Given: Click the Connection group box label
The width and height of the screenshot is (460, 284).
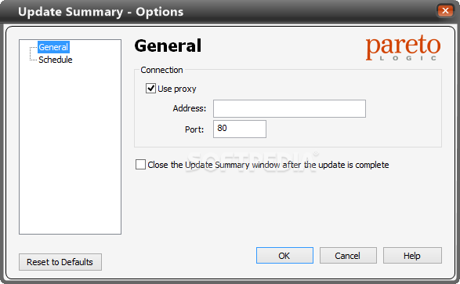Looking at the screenshot, I should pos(161,70).
